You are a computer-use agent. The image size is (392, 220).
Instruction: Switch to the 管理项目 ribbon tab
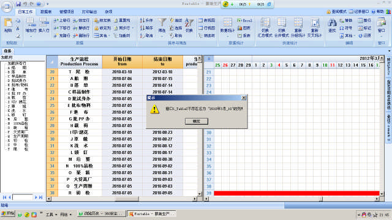pyautogui.click(x=67, y=12)
